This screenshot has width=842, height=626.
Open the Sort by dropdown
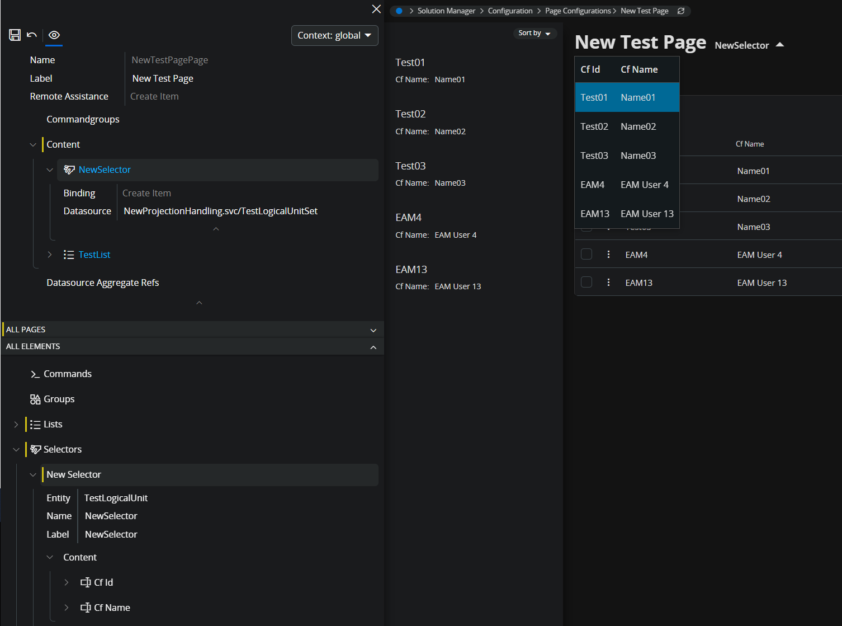point(534,33)
